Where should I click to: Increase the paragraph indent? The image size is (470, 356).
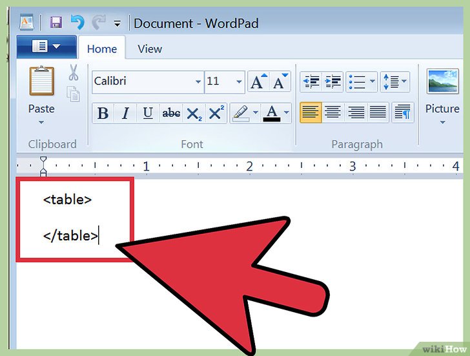tap(332, 81)
